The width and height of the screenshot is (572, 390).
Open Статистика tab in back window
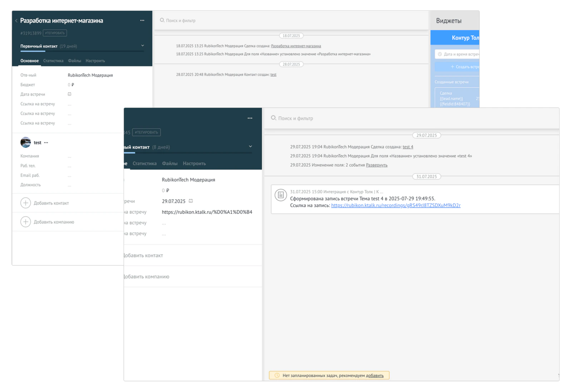(x=53, y=61)
